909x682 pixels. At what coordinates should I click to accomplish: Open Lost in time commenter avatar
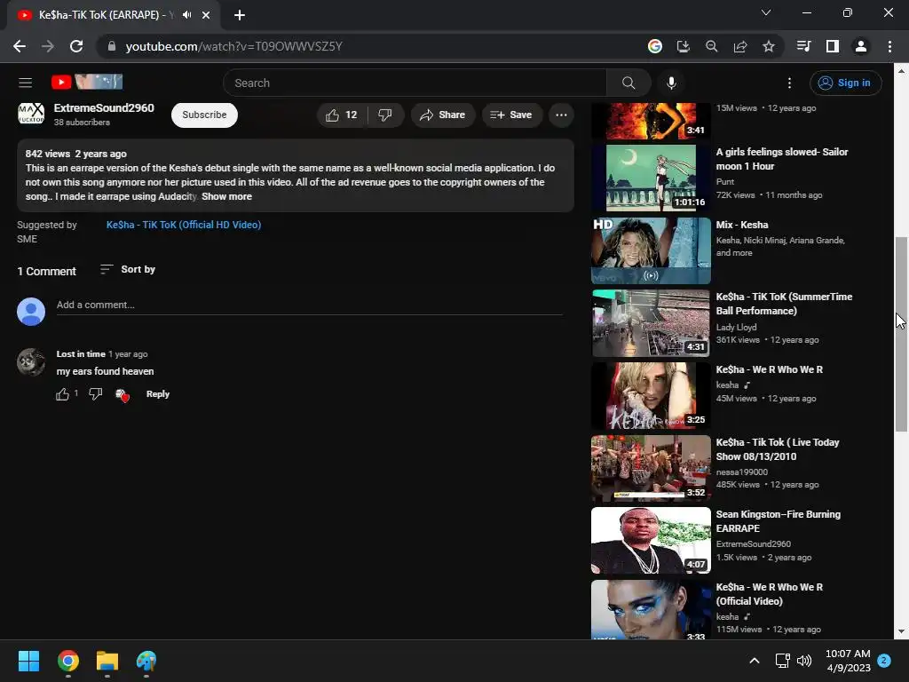(31, 362)
